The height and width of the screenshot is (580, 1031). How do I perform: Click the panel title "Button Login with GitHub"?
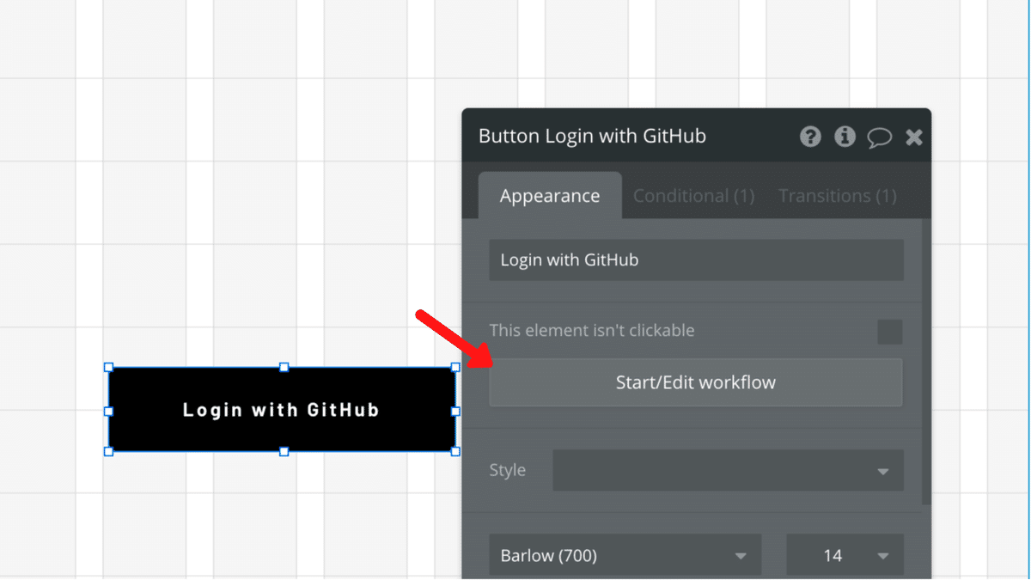[x=592, y=137]
